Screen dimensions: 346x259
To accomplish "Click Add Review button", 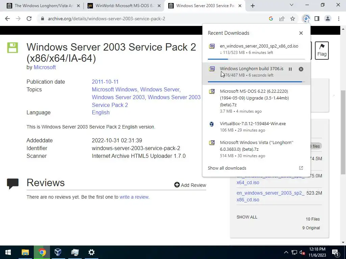I will point(190,185).
